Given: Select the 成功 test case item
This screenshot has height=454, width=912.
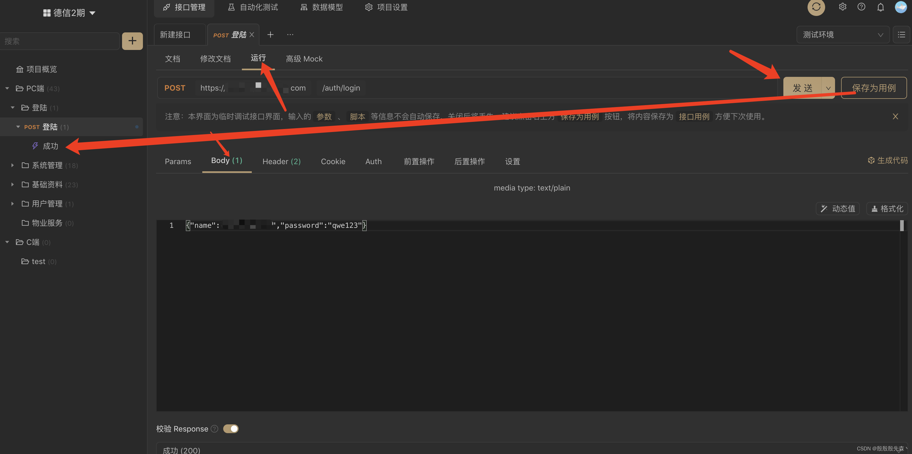Looking at the screenshot, I should [x=50, y=146].
